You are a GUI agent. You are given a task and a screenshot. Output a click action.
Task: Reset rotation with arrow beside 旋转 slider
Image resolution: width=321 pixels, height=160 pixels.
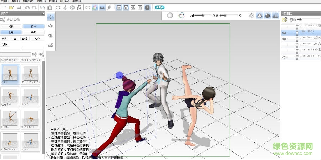click(x=214, y=15)
